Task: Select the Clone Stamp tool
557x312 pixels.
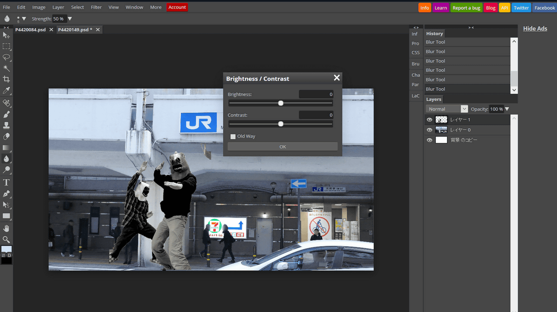Action: (6, 125)
